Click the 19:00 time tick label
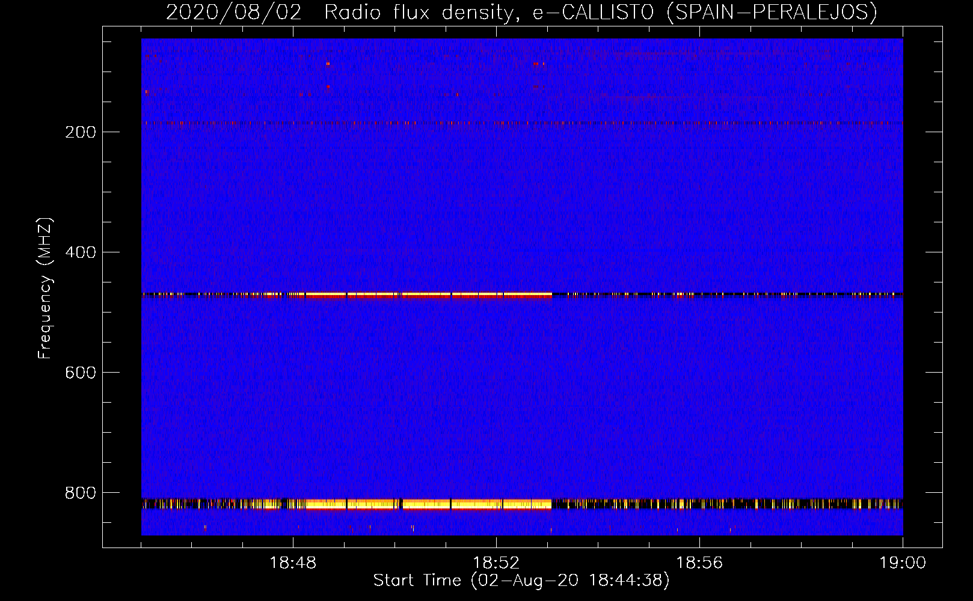 (903, 563)
